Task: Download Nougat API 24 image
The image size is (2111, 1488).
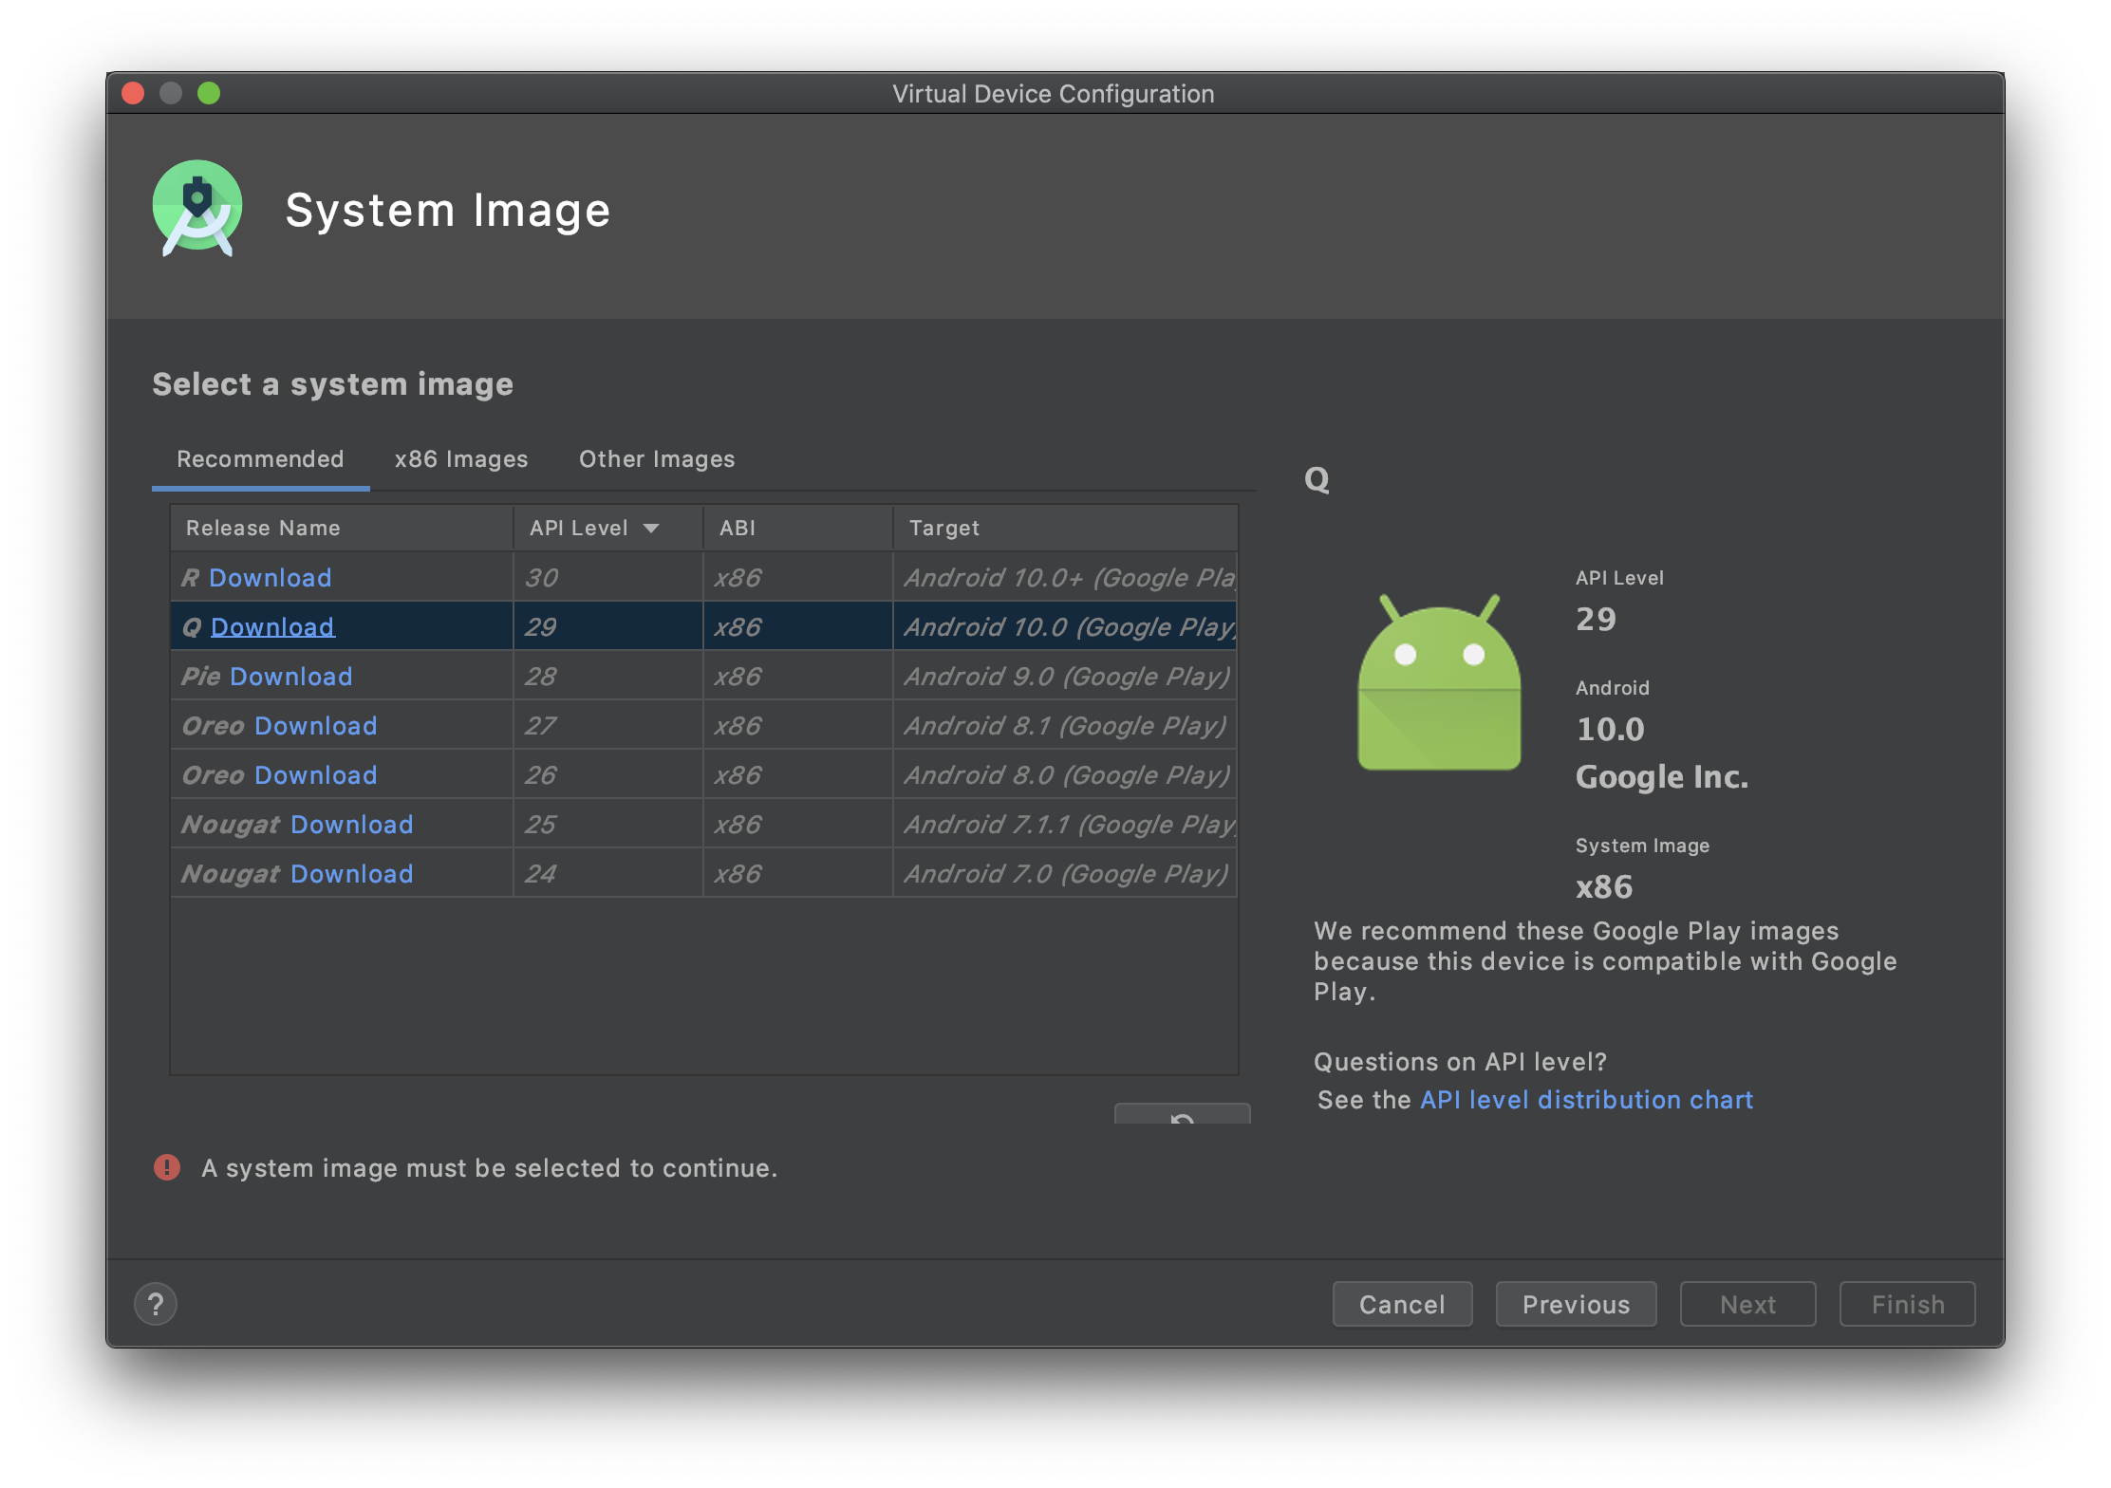Action: click(x=351, y=874)
